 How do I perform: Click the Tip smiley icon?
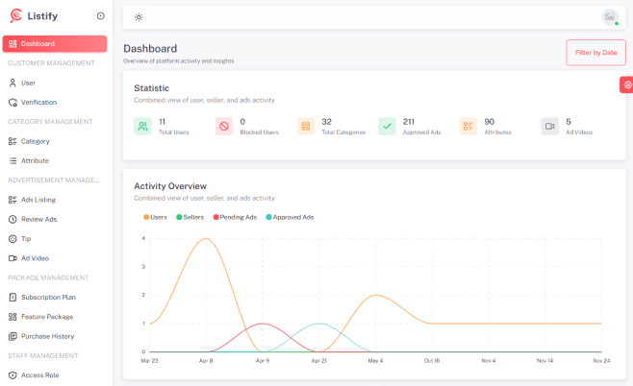click(x=13, y=238)
